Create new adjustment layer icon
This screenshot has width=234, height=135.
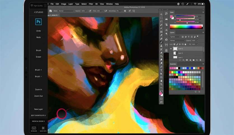tap(190, 60)
